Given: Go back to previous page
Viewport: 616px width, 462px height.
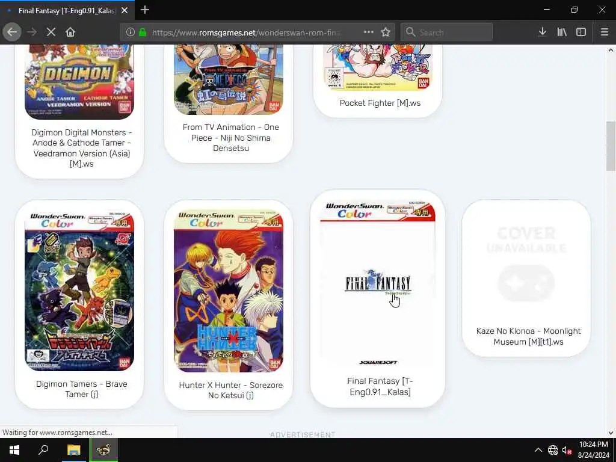Looking at the screenshot, I should click(x=12, y=32).
